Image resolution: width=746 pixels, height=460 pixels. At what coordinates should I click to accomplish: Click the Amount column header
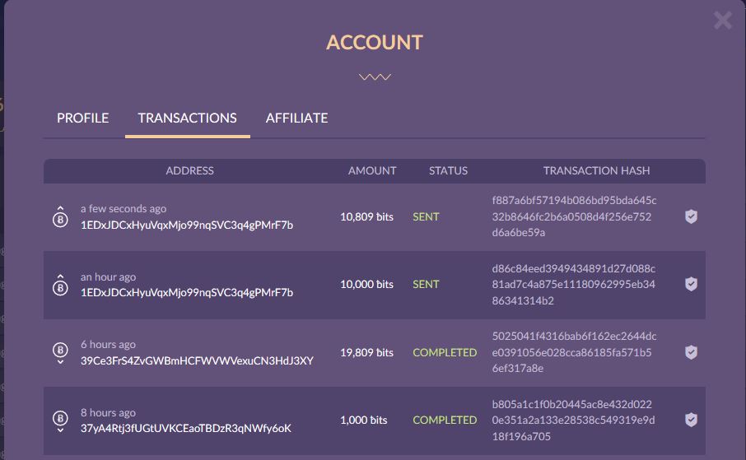372,170
